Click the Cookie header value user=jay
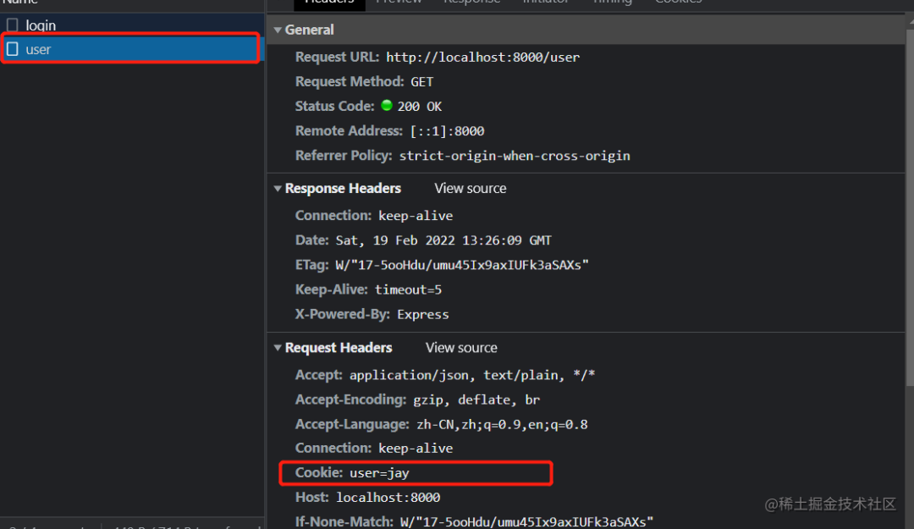 379,473
